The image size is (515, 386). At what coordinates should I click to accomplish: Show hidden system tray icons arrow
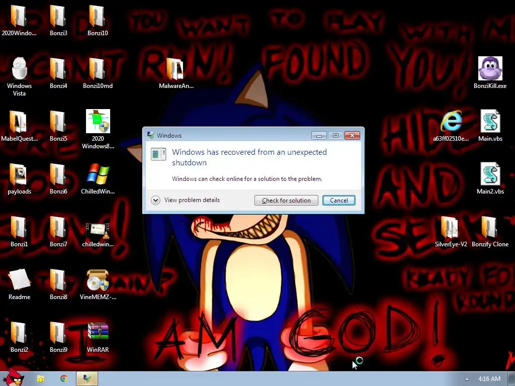click(x=467, y=379)
